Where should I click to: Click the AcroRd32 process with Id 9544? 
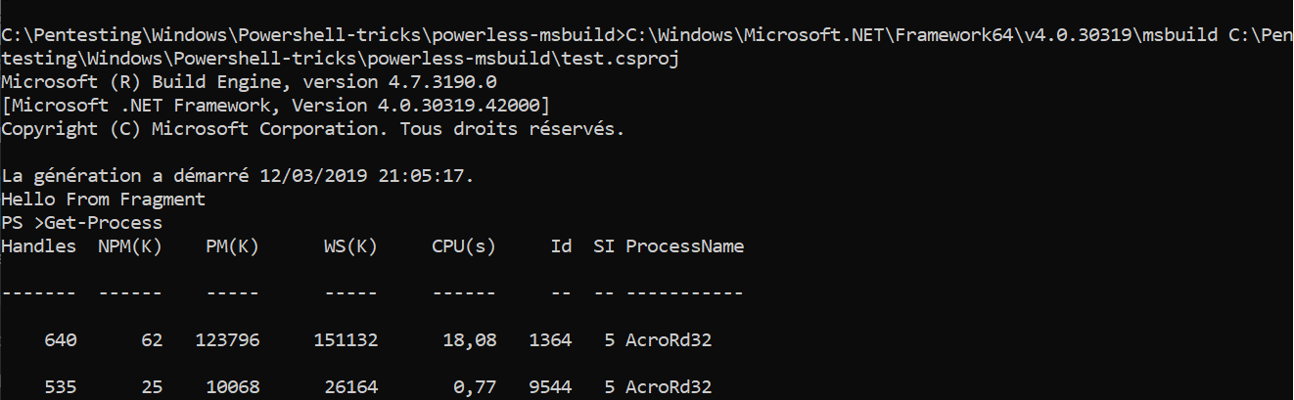668,387
